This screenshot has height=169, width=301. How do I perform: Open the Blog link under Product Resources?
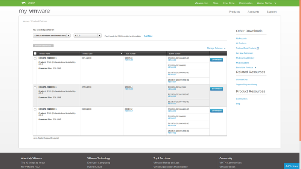[238, 104]
